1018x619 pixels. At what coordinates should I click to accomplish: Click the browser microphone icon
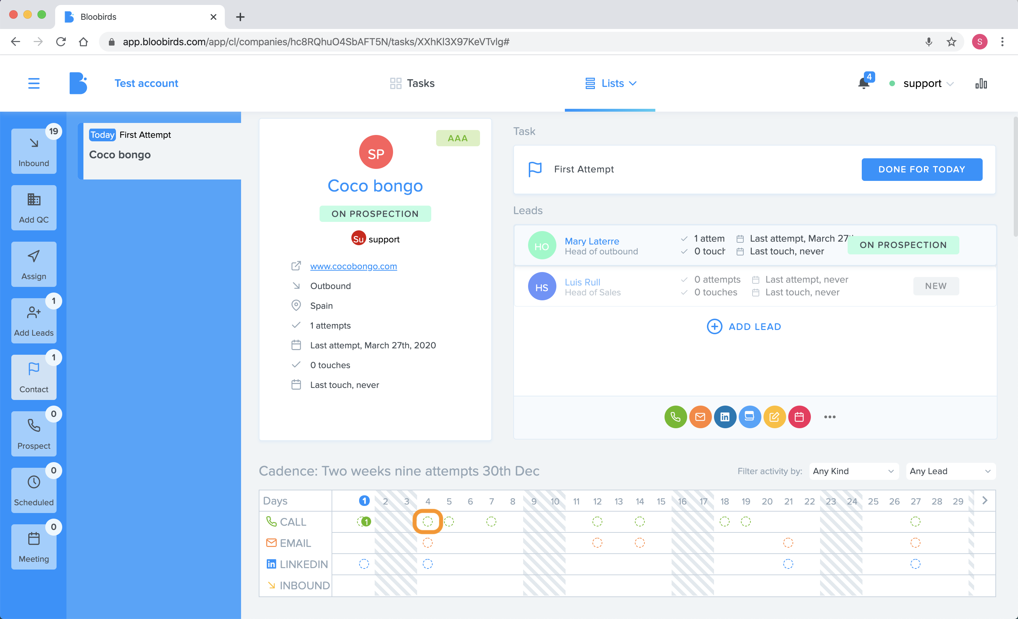pos(929,42)
